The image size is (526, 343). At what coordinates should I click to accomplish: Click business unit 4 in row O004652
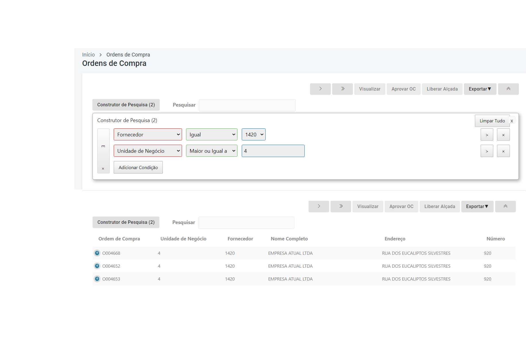pyautogui.click(x=159, y=266)
